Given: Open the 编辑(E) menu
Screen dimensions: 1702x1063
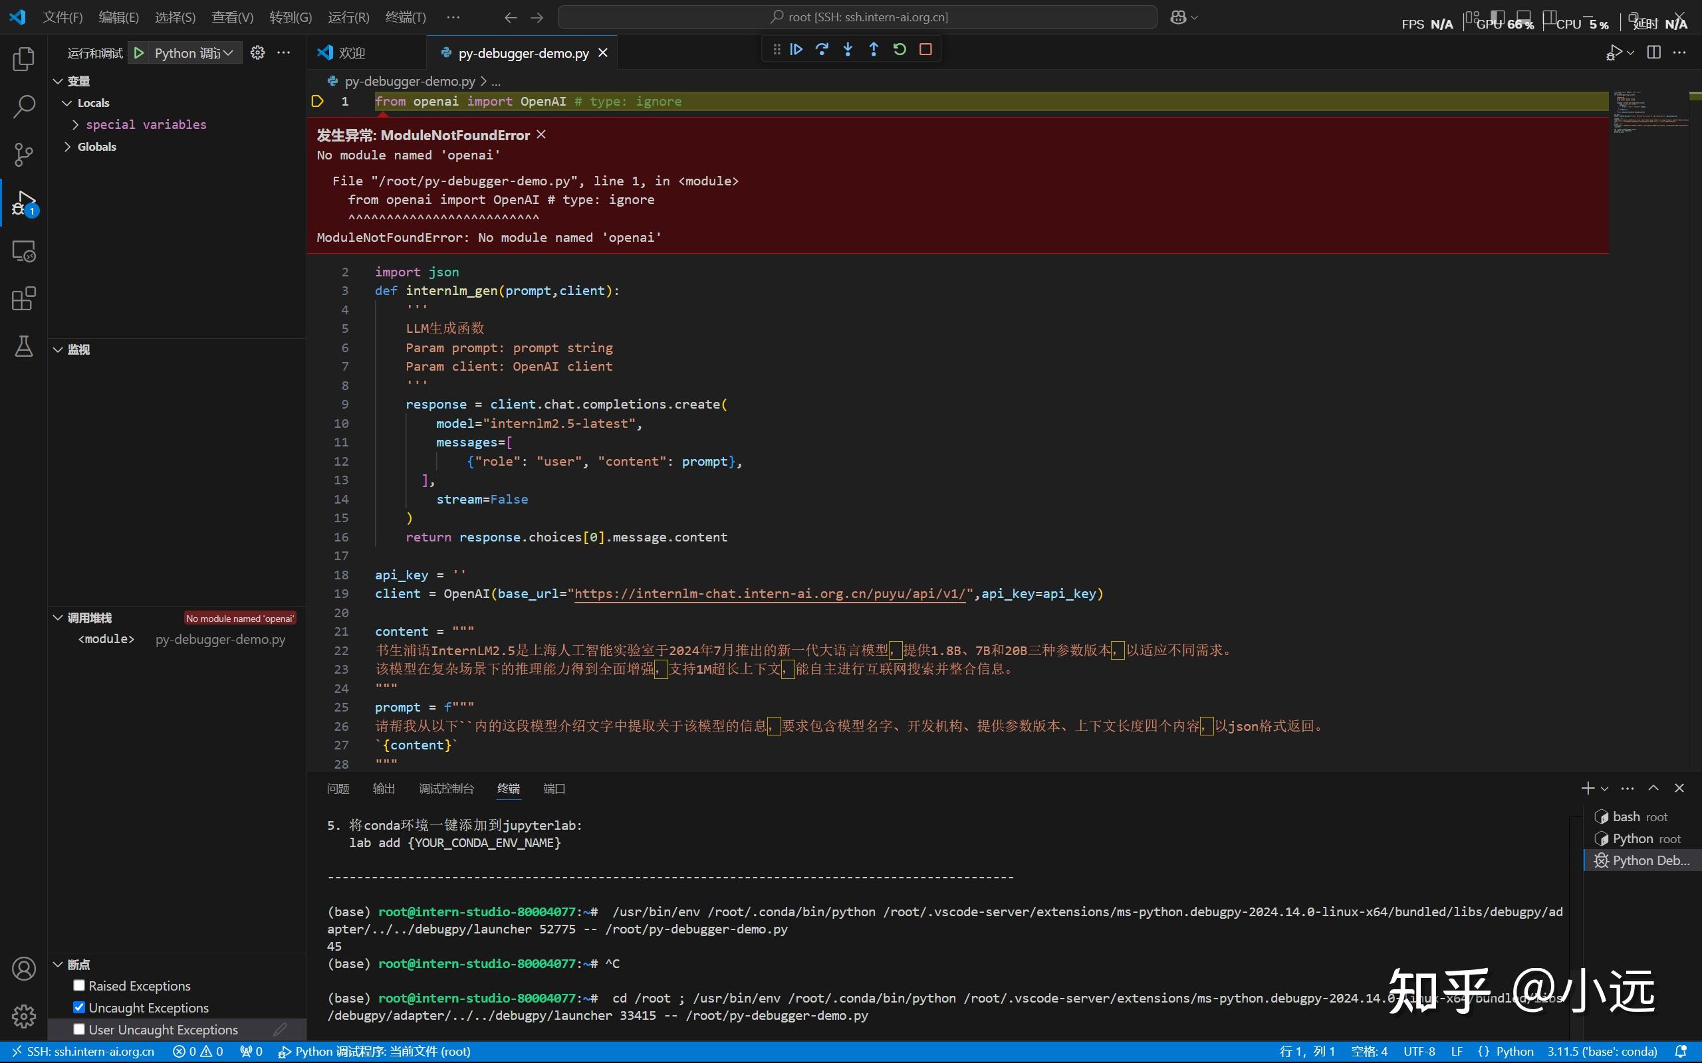Looking at the screenshot, I should (x=119, y=17).
